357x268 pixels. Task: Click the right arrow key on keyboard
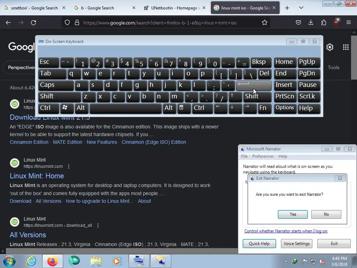click(250, 109)
